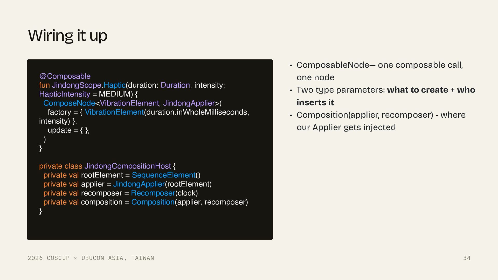Viewport: 498px width, 280px height.
Task: Select the JindongApplier type parameter
Action: [189, 103]
